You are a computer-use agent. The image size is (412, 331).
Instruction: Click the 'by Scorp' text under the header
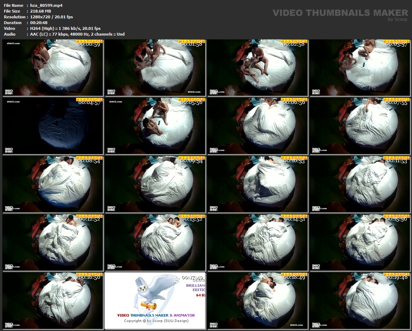398,19
